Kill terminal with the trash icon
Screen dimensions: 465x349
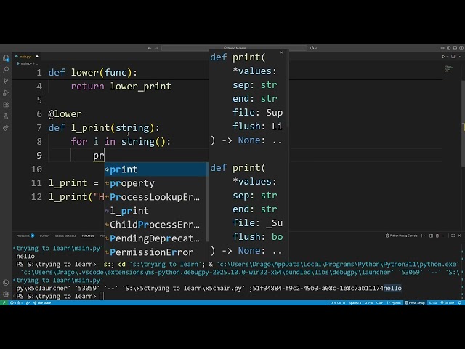[437, 236]
